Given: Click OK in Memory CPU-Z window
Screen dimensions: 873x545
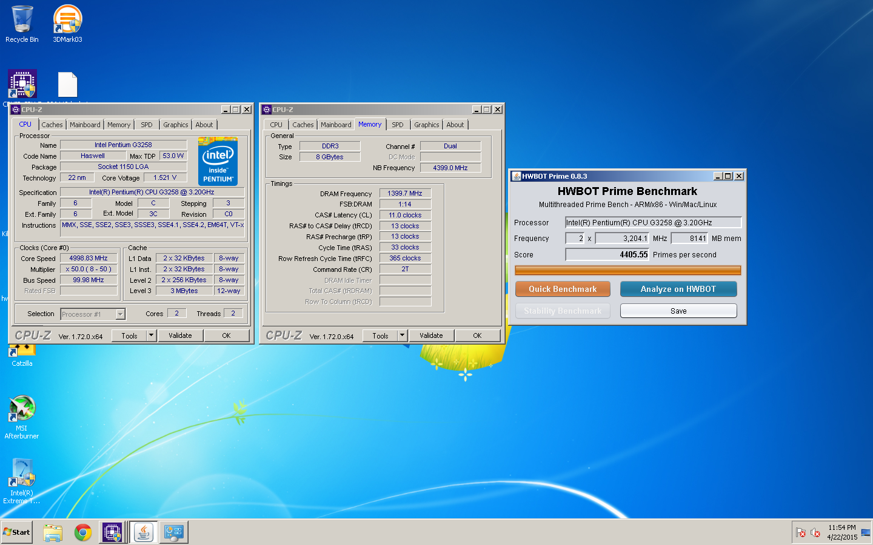Looking at the screenshot, I should tap(477, 335).
